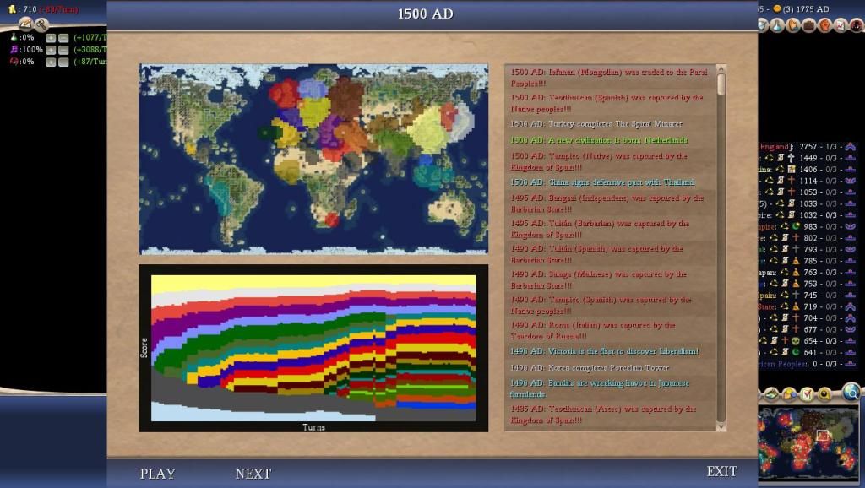The height and width of the screenshot is (488, 865).
Task: Click the scoreboard row with score 983
Action: point(807,226)
